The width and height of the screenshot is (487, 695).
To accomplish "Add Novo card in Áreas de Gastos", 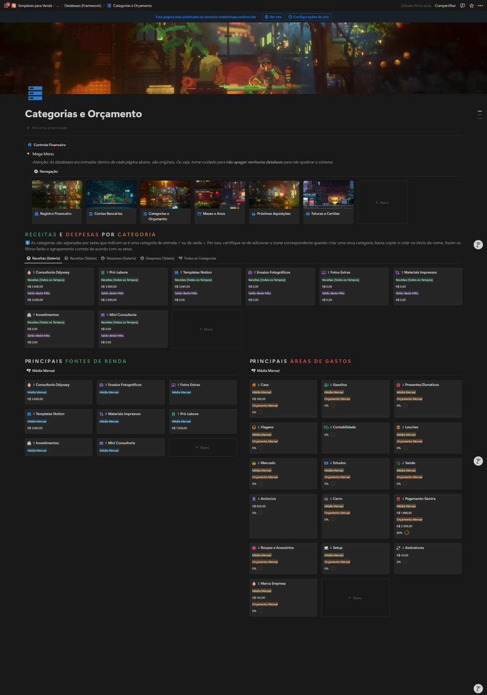I will coord(355,598).
